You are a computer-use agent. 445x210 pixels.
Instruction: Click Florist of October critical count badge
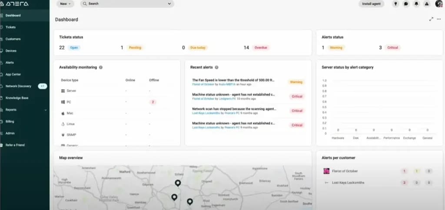click(x=404, y=171)
